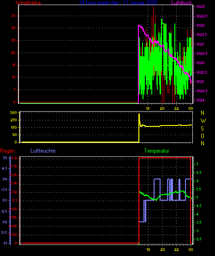Click the 18 hour marker under wind graph
Image resolution: width=215 pixels, height=256 pixels.
[x=148, y=108]
